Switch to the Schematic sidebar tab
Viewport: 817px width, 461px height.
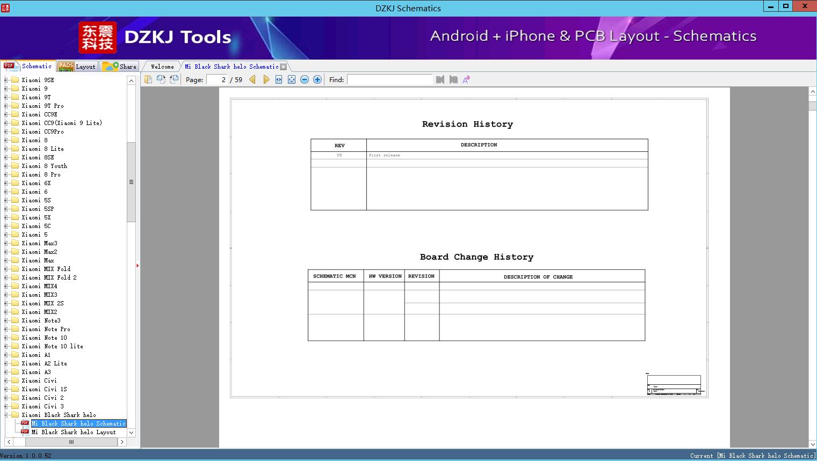click(x=28, y=66)
